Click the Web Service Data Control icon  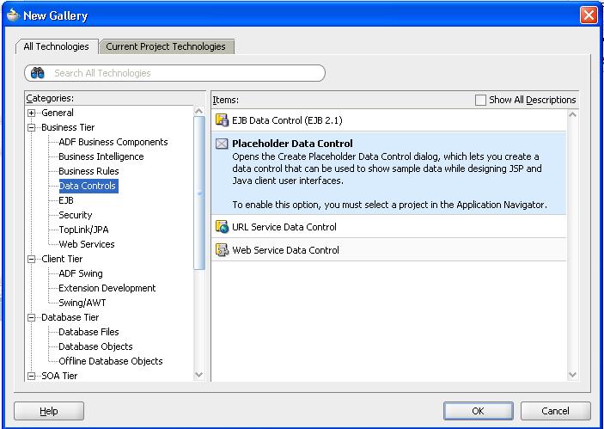(222, 250)
